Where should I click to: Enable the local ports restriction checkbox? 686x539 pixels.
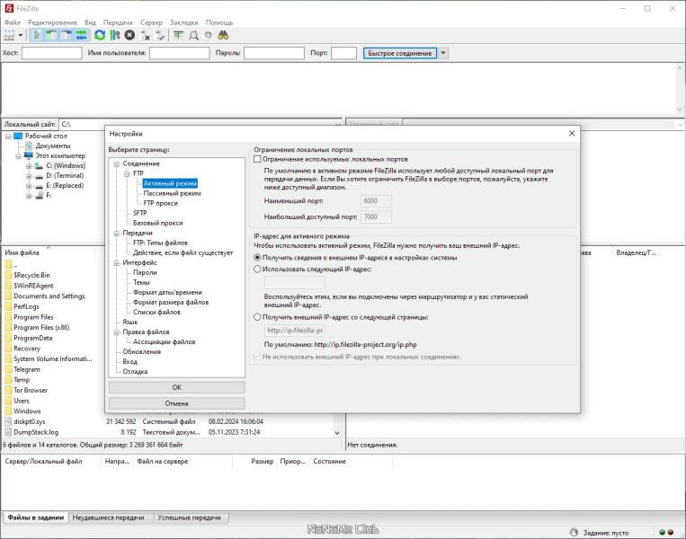point(257,159)
